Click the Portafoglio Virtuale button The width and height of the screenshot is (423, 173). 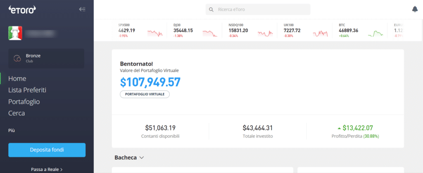[145, 94]
